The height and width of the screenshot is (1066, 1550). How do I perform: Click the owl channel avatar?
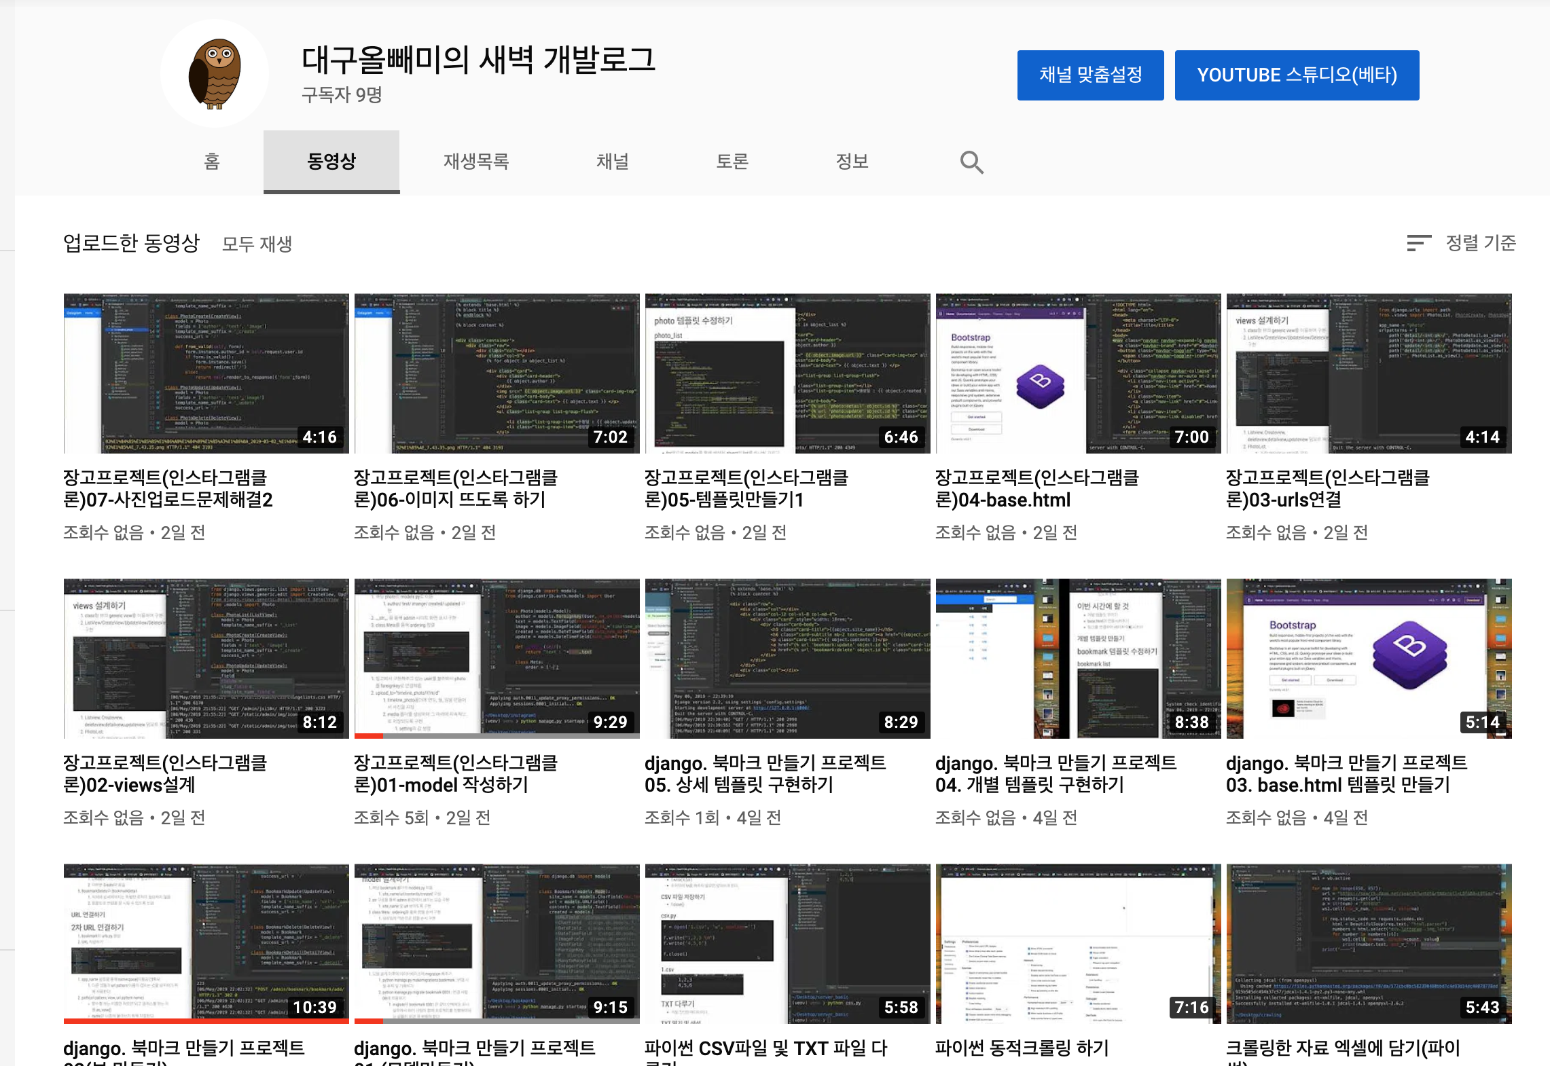pyautogui.click(x=215, y=73)
